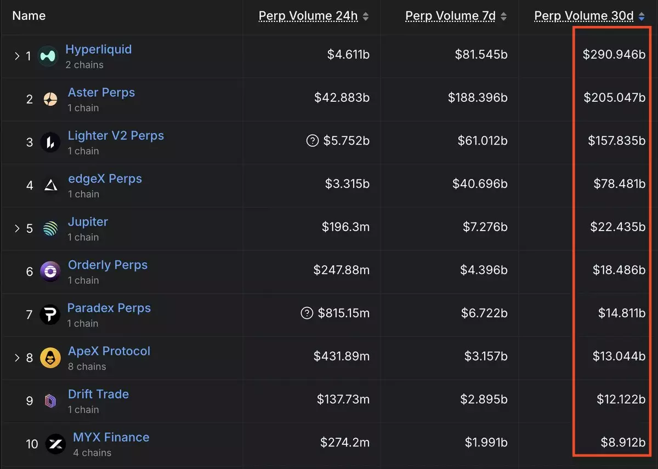Sort by Perp Volume 24h column
Viewport: 658px width, 469px height.
point(366,17)
